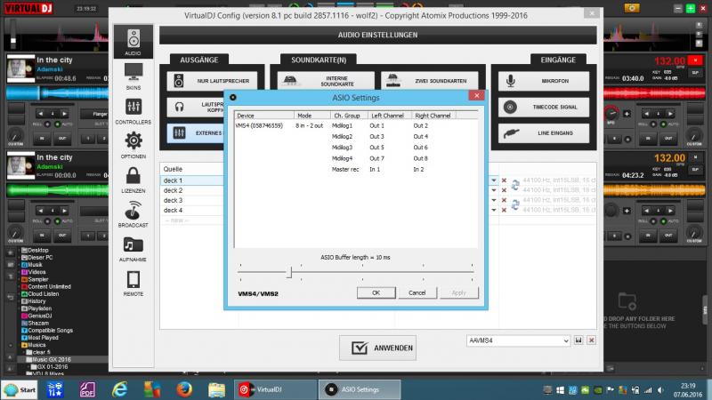Select Midilog1 channel group row

click(x=342, y=125)
